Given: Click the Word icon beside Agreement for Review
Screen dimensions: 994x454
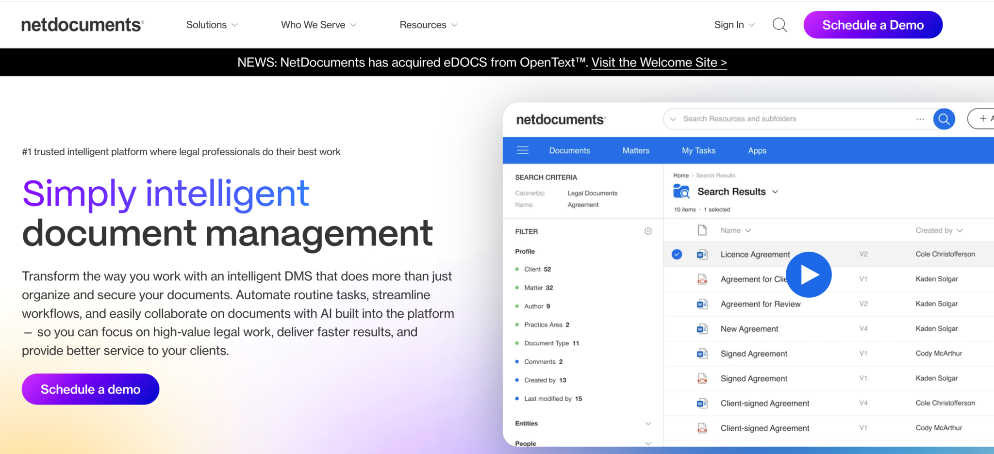Looking at the screenshot, I should click(x=702, y=304).
